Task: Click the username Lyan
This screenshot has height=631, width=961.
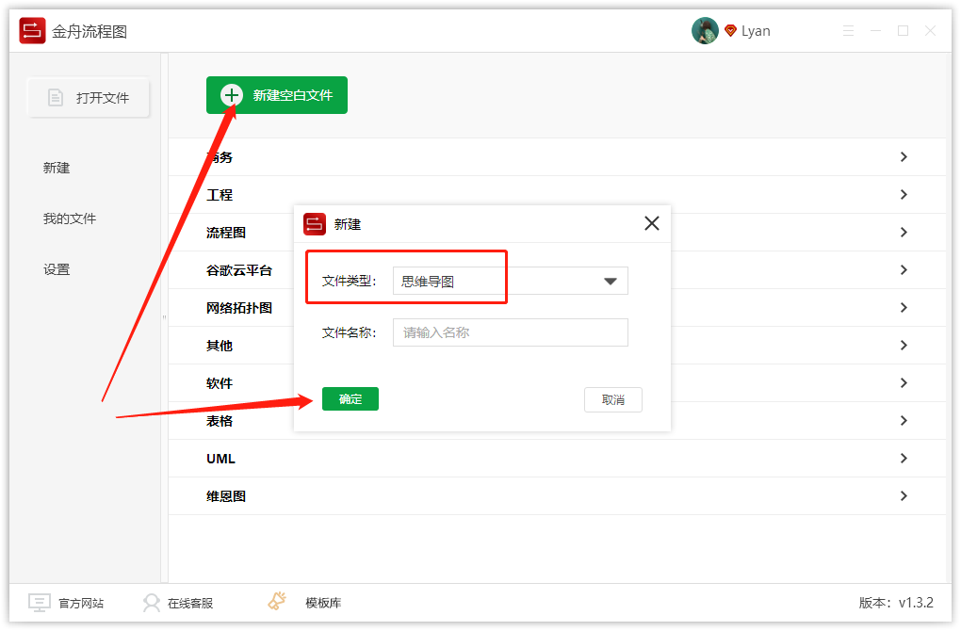Action: pyautogui.click(x=756, y=31)
